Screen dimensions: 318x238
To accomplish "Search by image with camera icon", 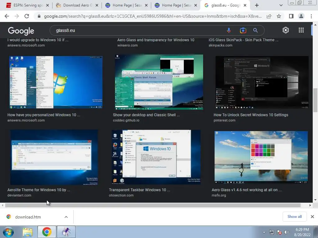I will (x=243, y=30).
